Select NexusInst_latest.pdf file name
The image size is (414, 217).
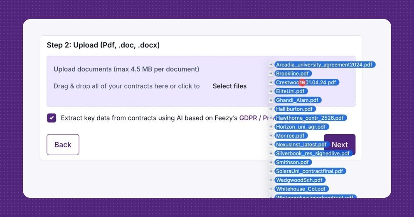302,144
